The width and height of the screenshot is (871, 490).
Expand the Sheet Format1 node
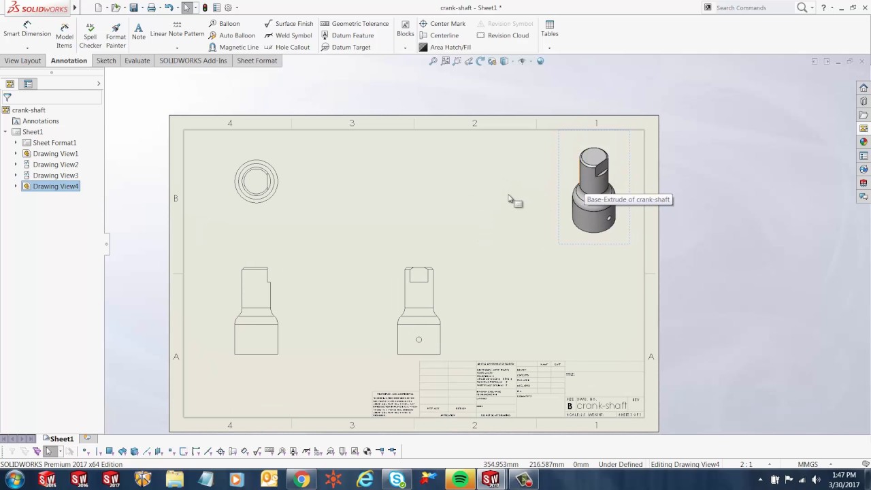click(15, 142)
